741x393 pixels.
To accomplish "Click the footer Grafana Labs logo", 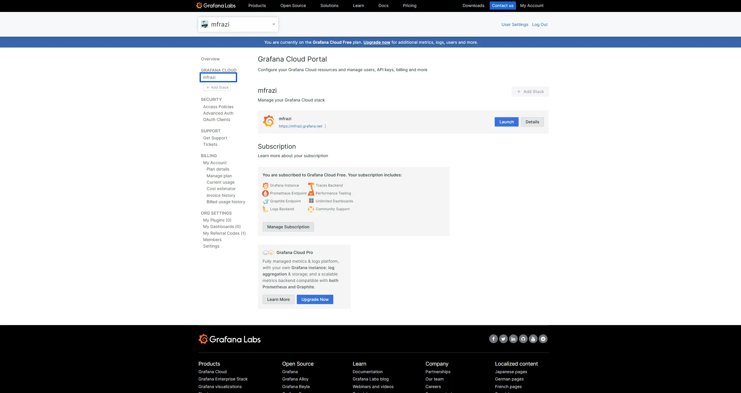I will tap(229, 339).
